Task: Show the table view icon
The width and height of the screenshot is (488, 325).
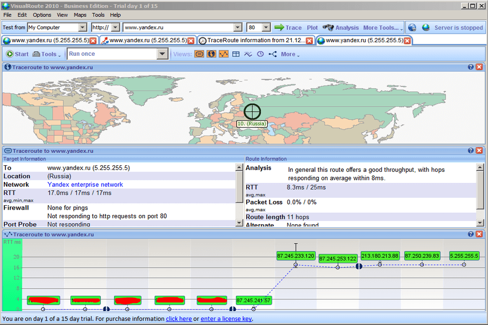Action: pos(236,54)
